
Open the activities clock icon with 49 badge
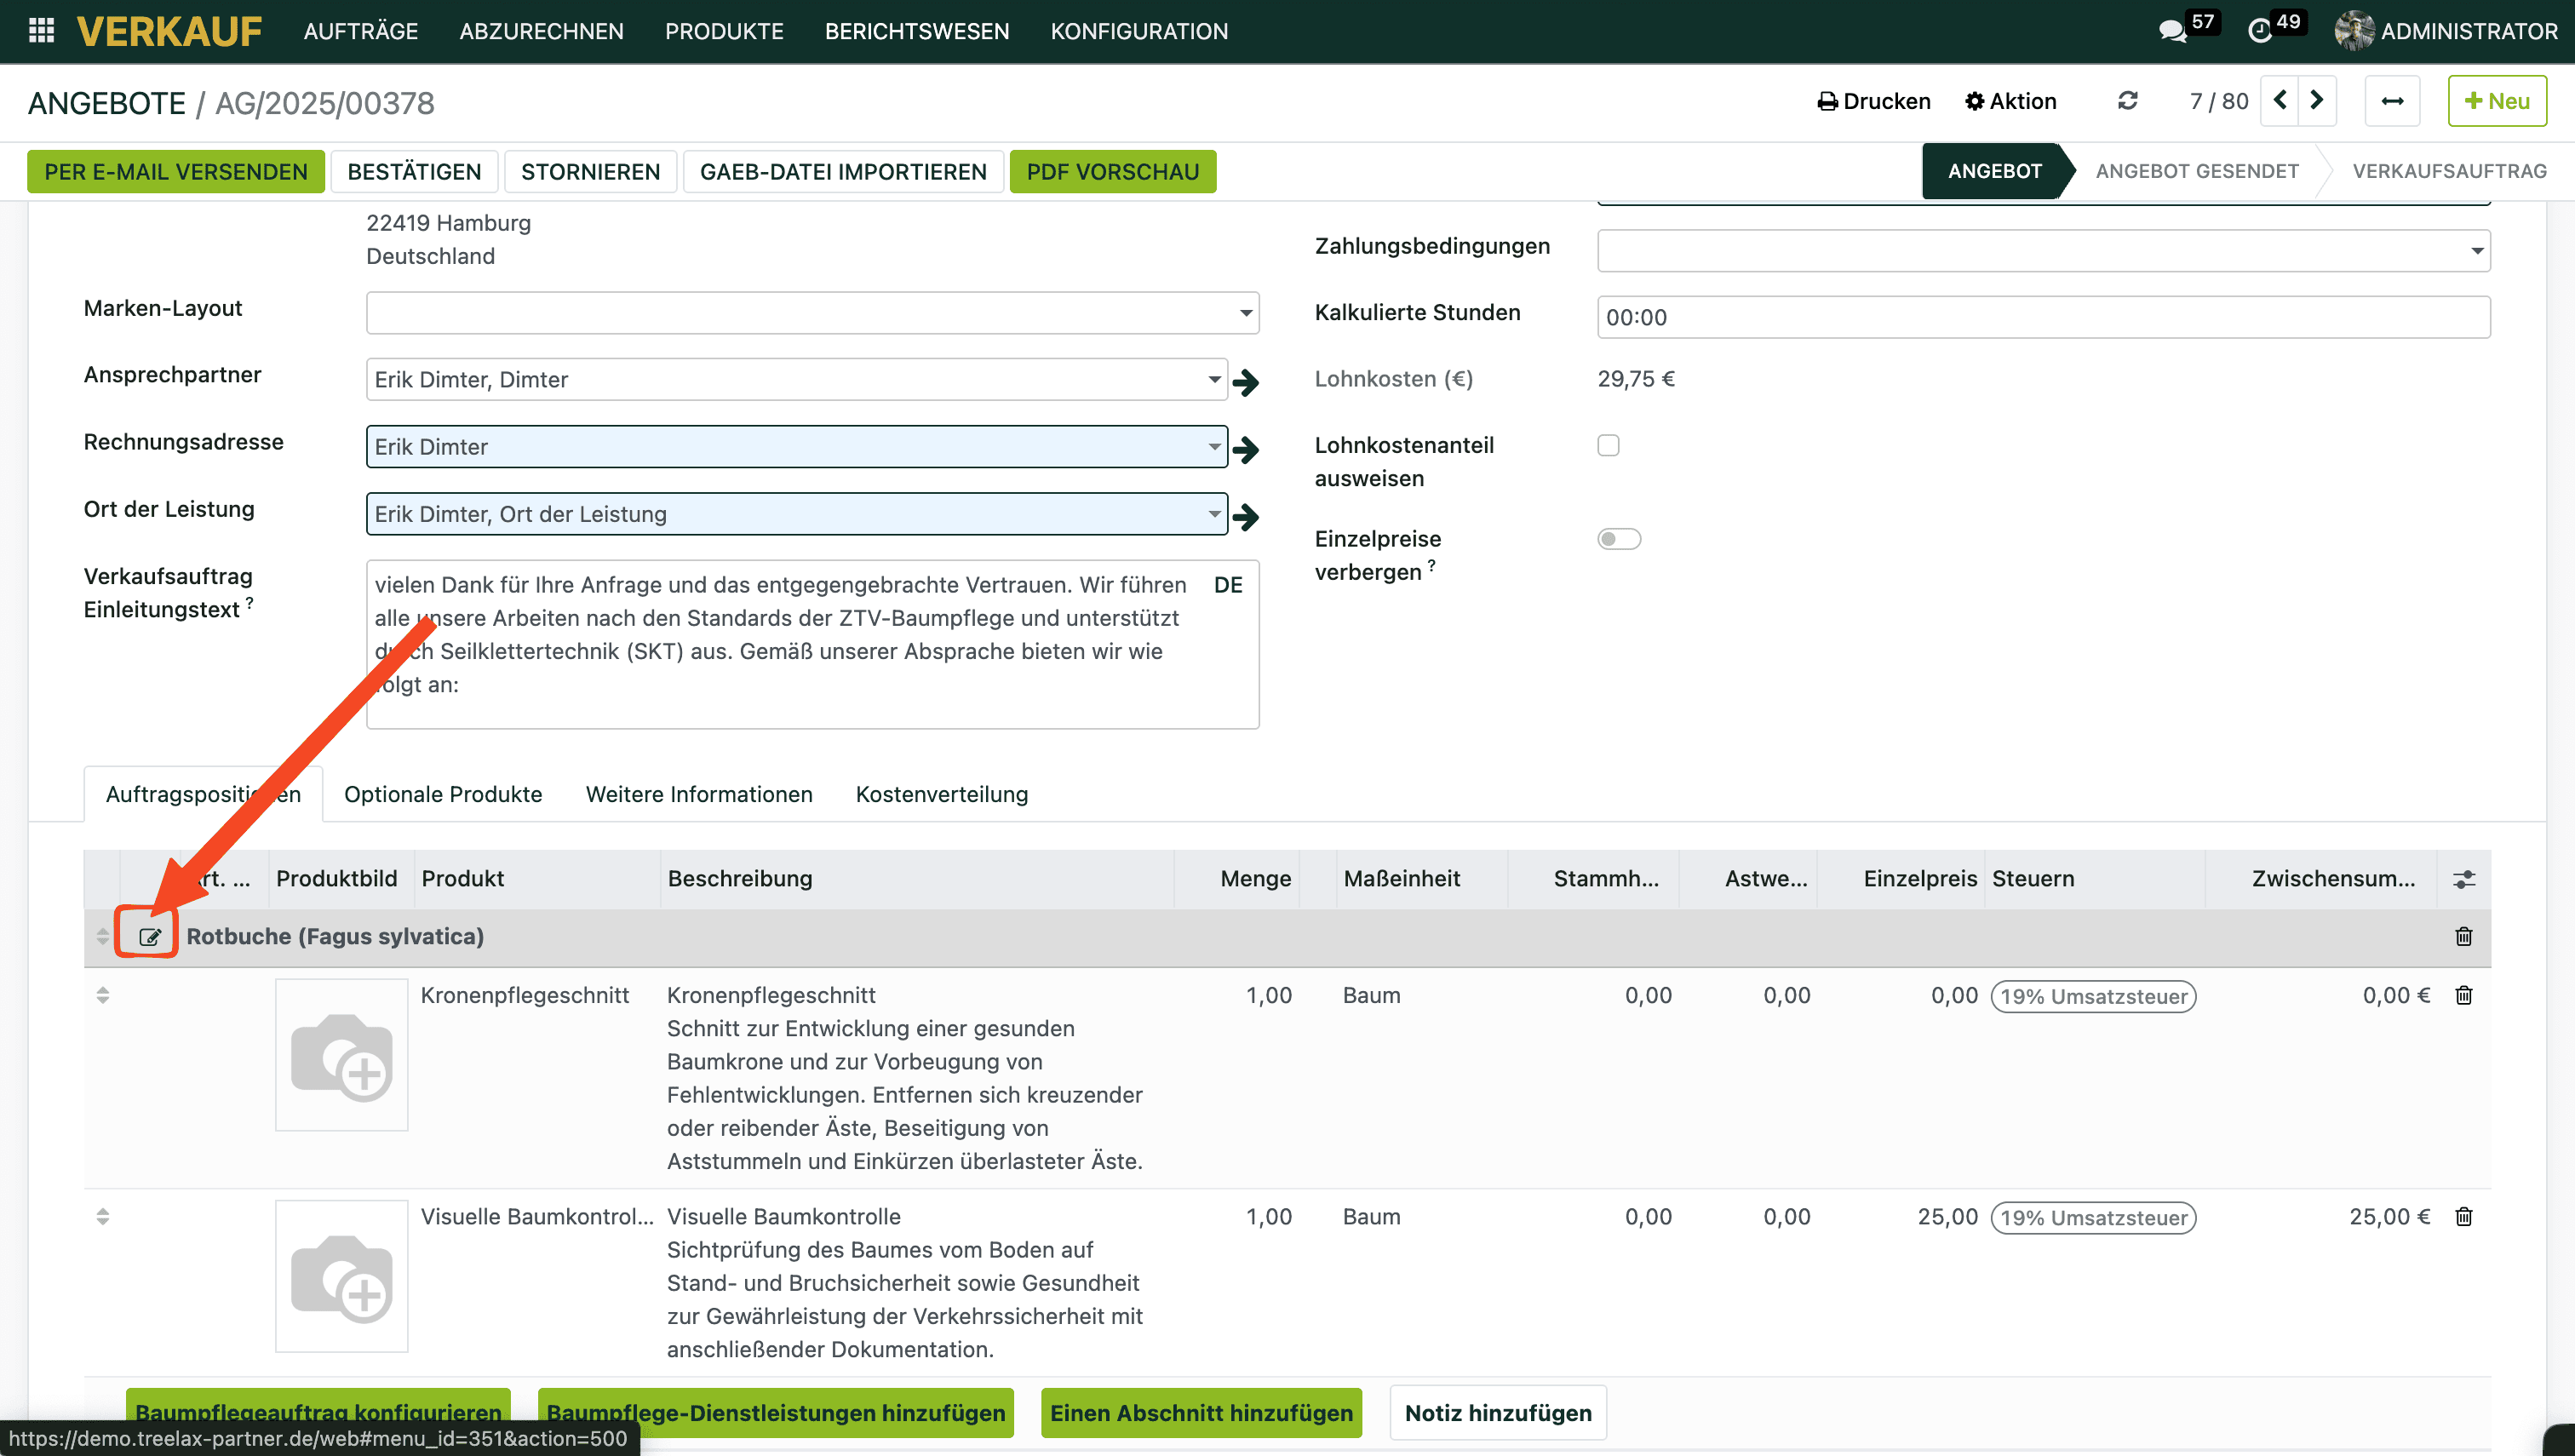coord(2259,31)
